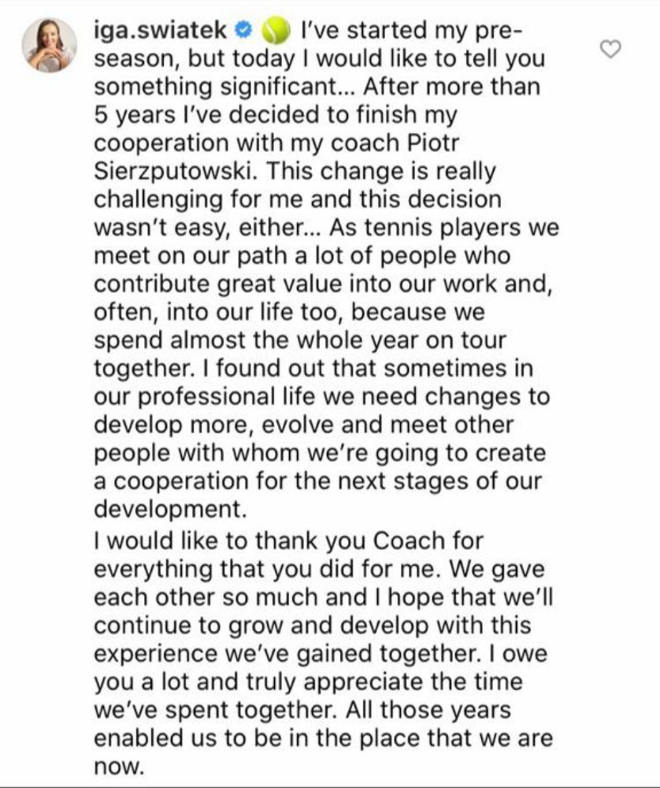Like the comment with the heart icon
The width and height of the screenshot is (660, 788).
click(611, 49)
